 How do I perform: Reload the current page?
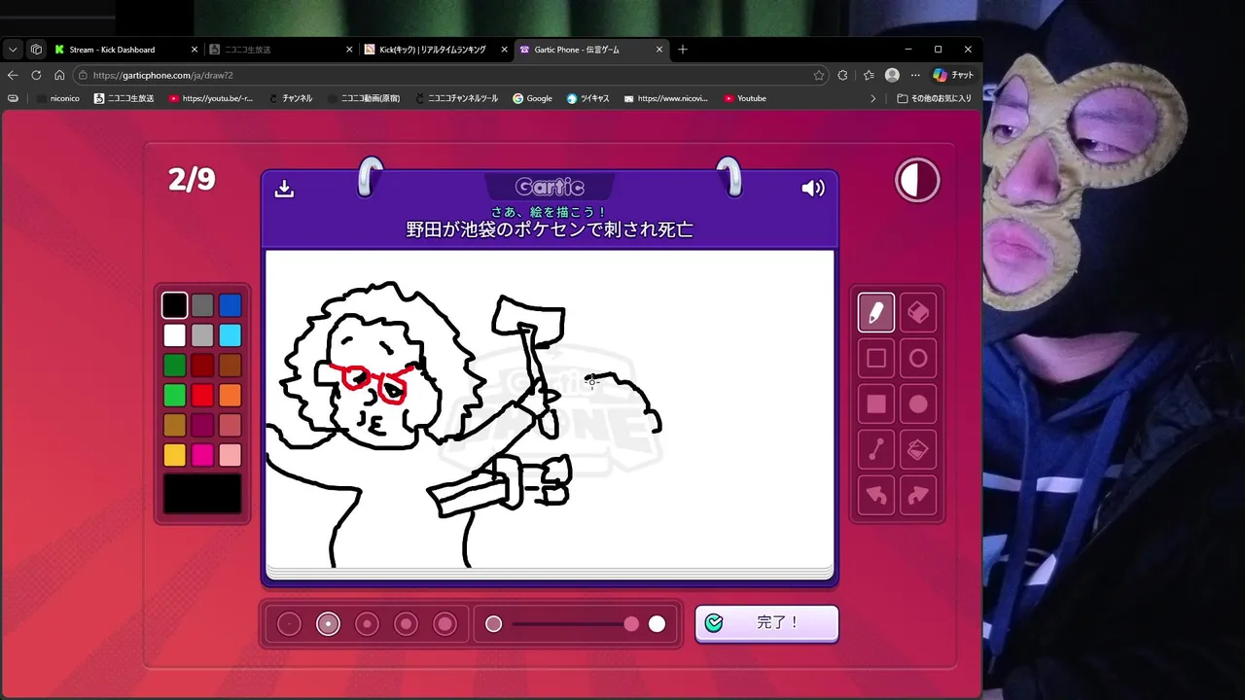[x=36, y=75]
